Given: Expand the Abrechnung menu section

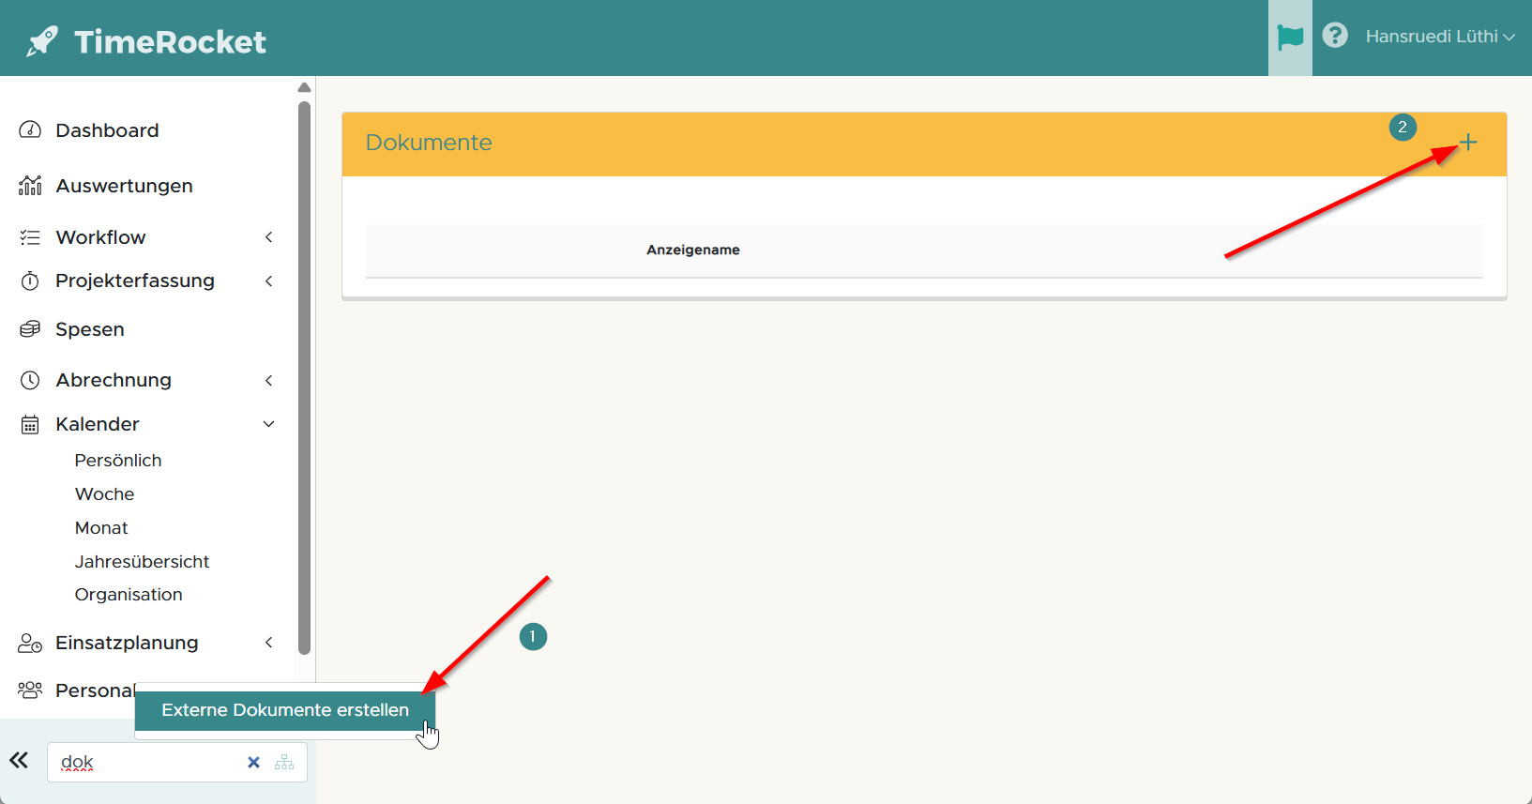Looking at the screenshot, I should [x=114, y=380].
